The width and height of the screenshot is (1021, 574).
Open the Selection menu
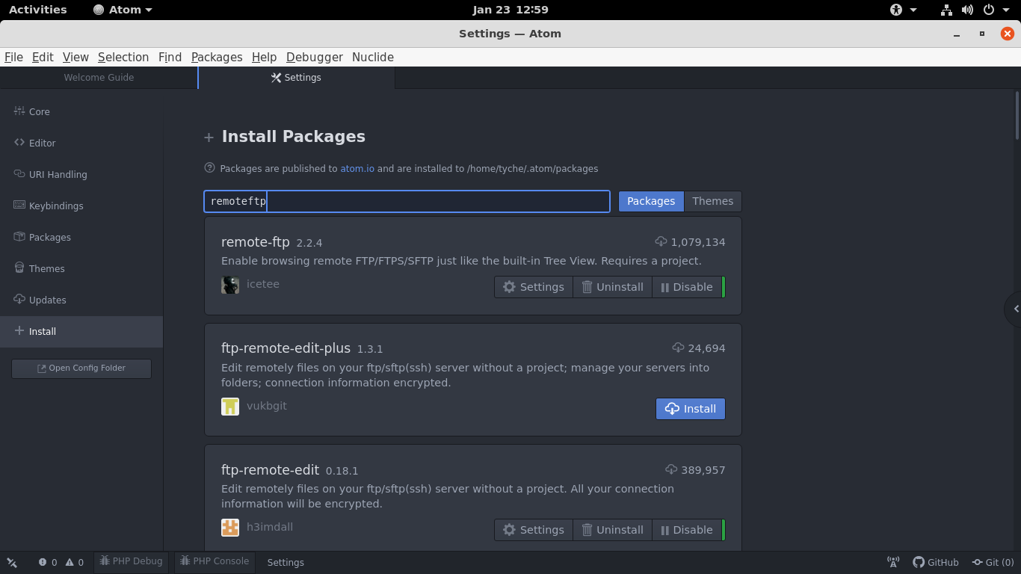[123, 57]
